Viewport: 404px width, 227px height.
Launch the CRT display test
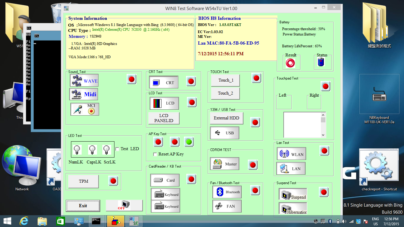[x=164, y=82]
